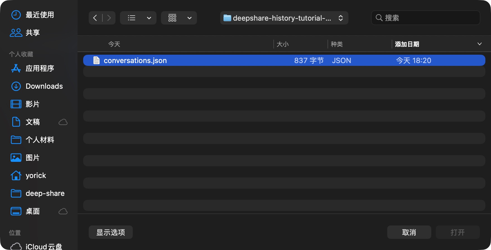Image resolution: width=491 pixels, height=250 pixels.
Task: Open the deepshare-history-tutorial folder path popup
Action: click(x=284, y=18)
